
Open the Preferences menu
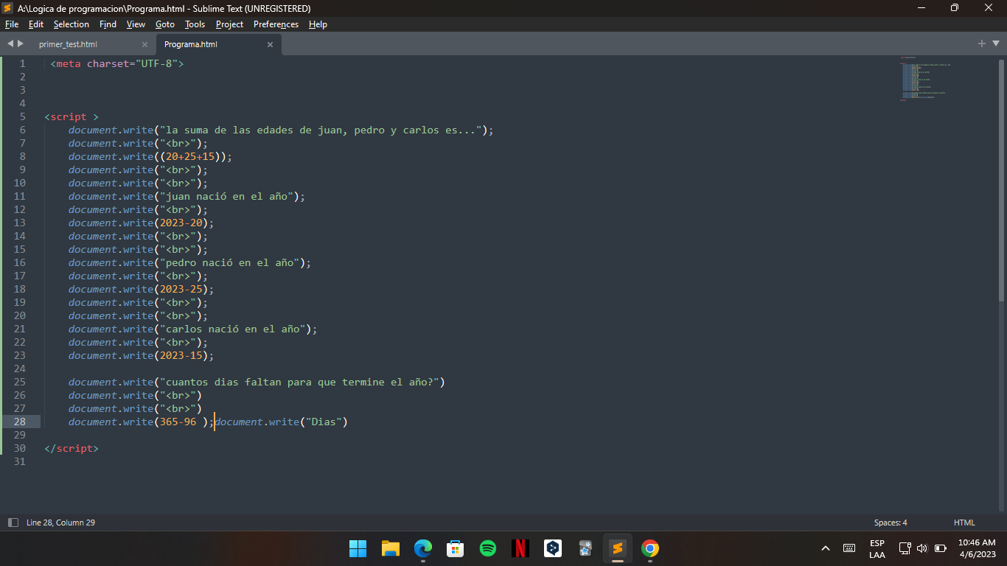pyautogui.click(x=276, y=24)
